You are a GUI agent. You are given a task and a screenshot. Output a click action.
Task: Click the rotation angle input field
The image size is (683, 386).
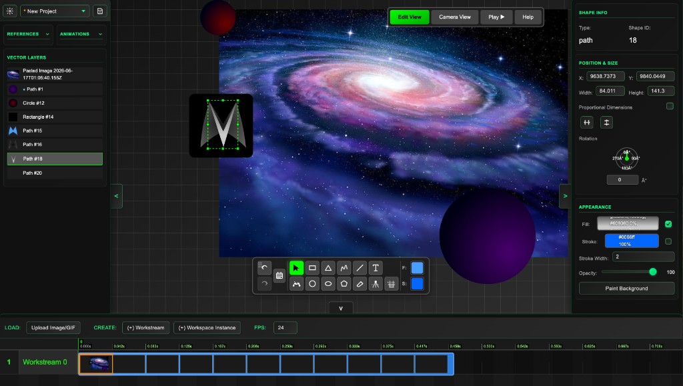point(622,180)
